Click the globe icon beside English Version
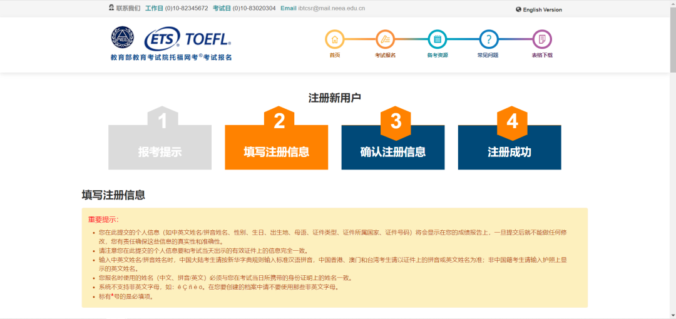 [518, 9]
